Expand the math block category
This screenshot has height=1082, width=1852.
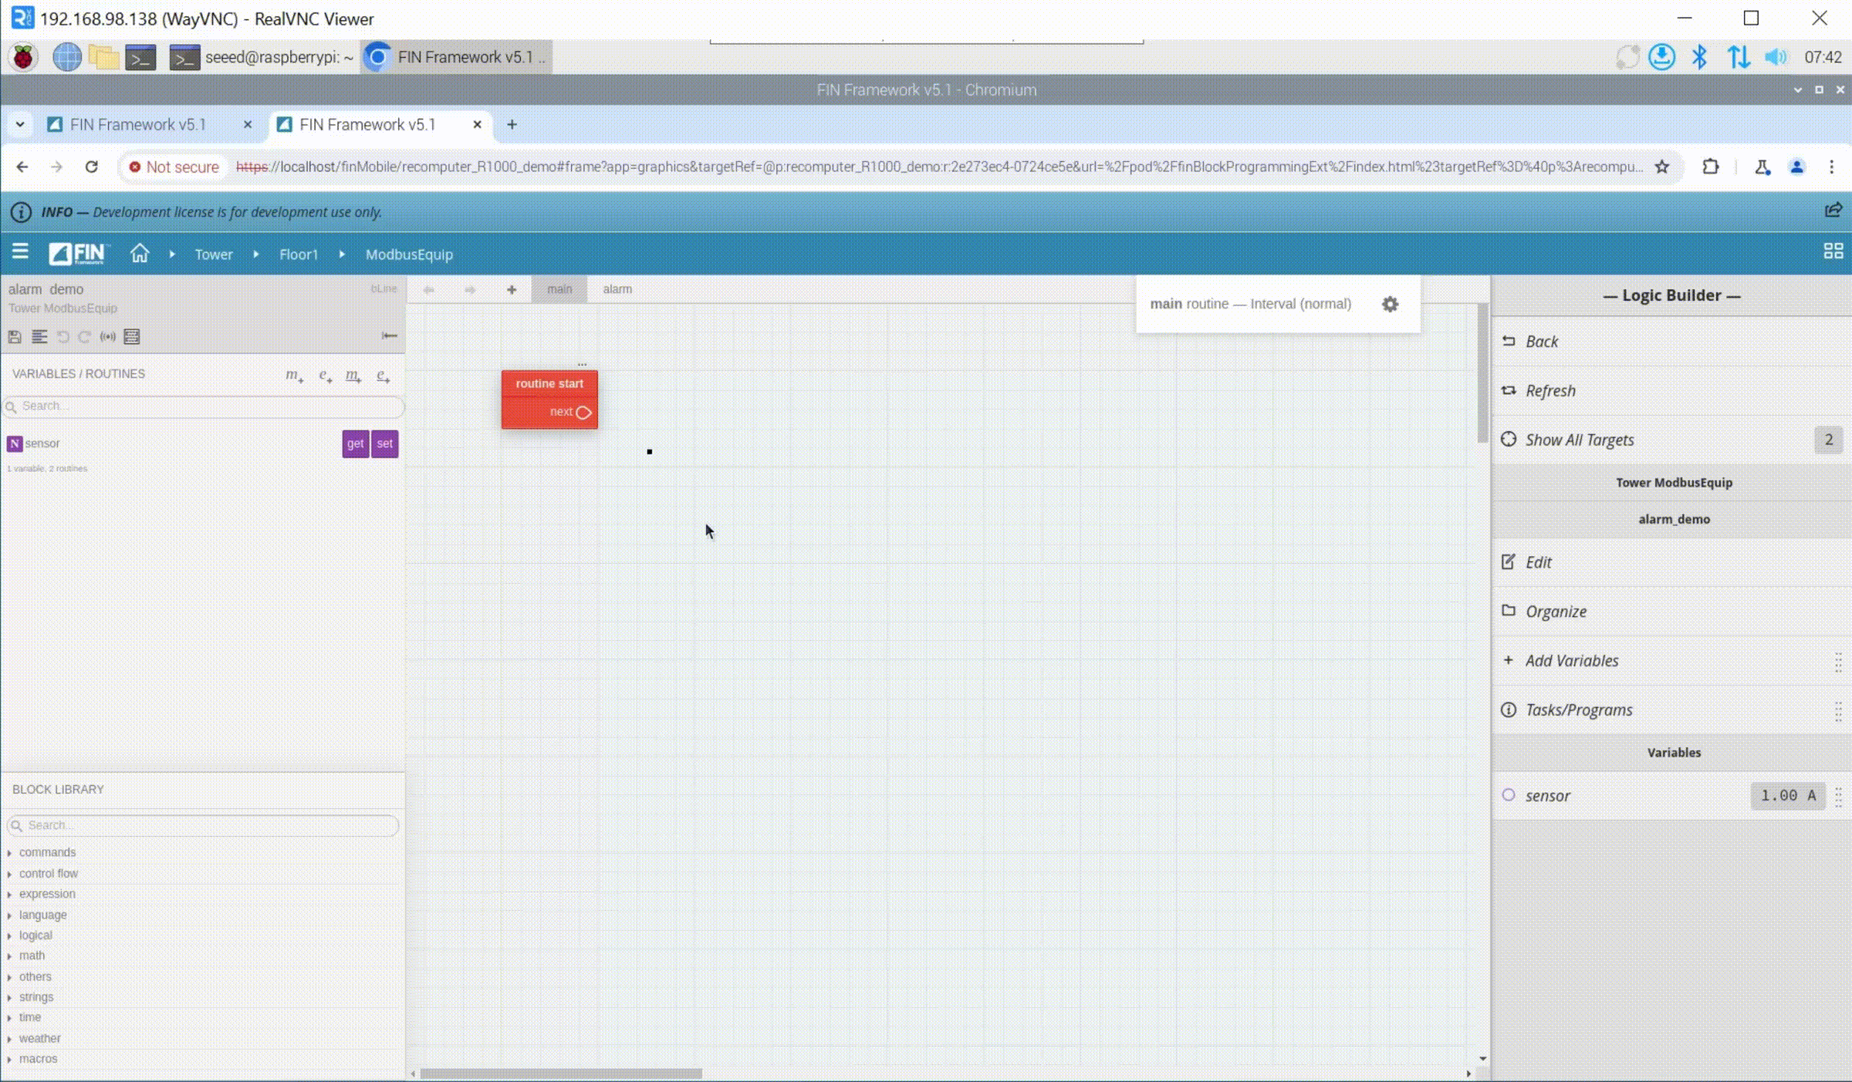point(32,956)
